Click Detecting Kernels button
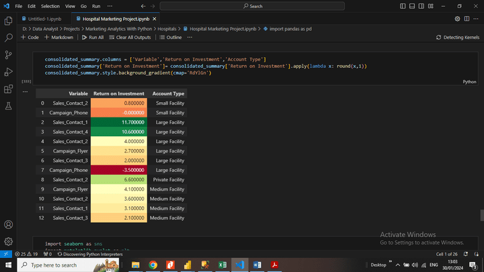484x272 pixels. tap(458, 38)
